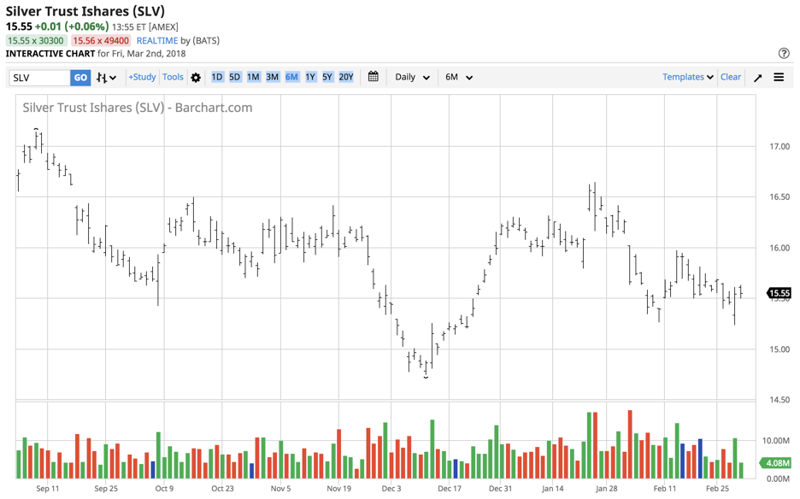Image resolution: width=800 pixels, height=499 pixels.
Task: Click the 16.00 price axis label
Action: point(779,248)
